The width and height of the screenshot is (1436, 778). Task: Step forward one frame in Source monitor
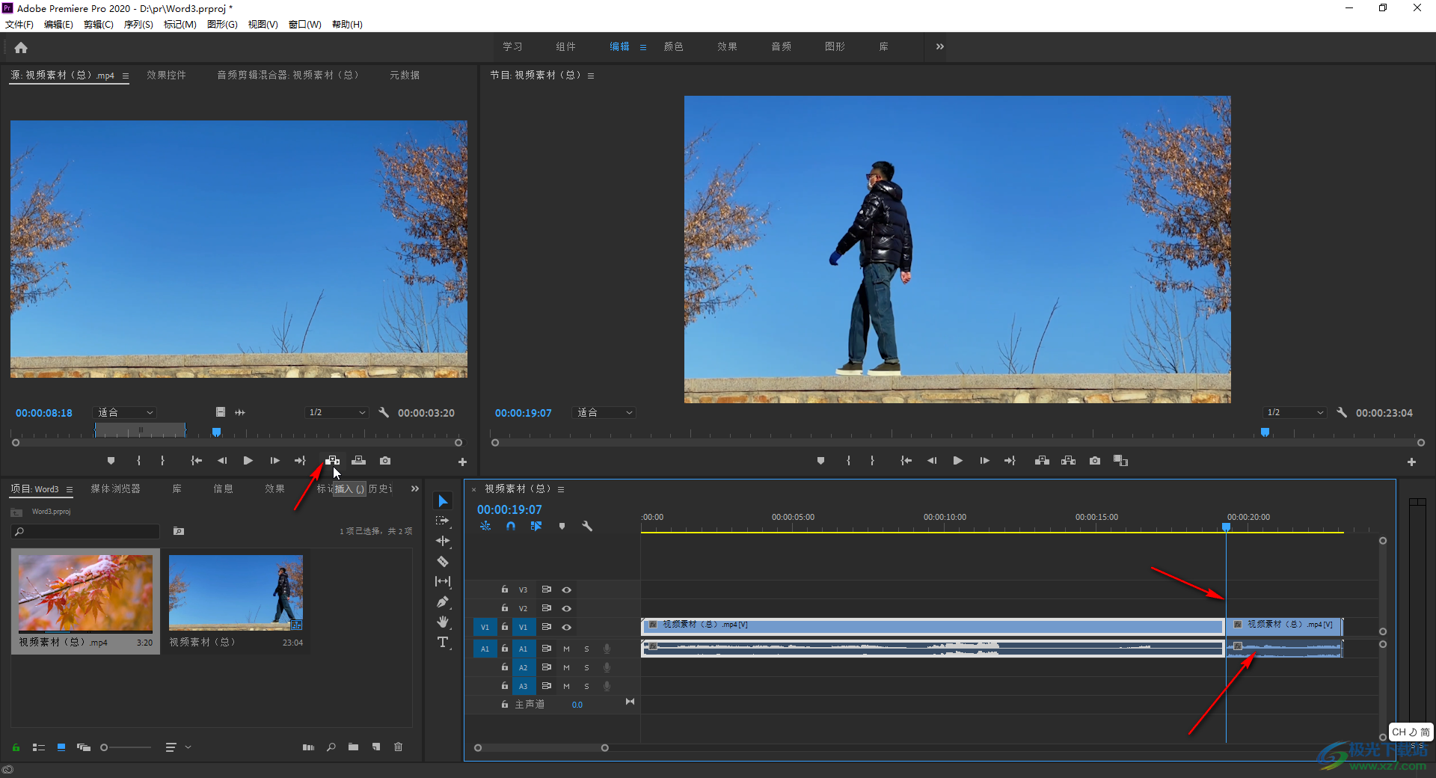click(274, 461)
